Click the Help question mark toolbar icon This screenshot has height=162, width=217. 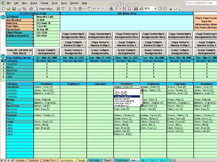pyautogui.click(x=160, y=9)
